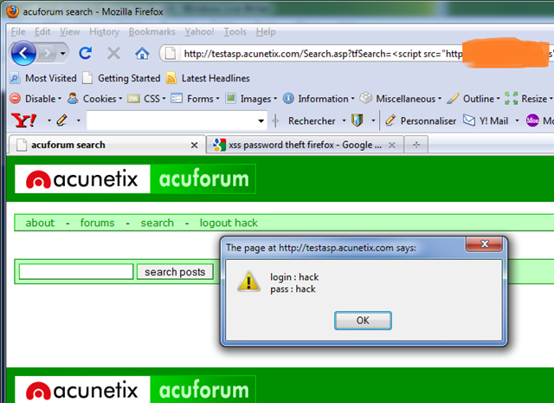This screenshot has width=554, height=403.
Task: Open the Yahoo! menu
Action: pos(199,32)
